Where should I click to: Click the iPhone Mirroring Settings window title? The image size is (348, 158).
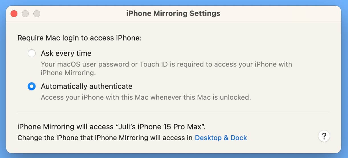173,13
